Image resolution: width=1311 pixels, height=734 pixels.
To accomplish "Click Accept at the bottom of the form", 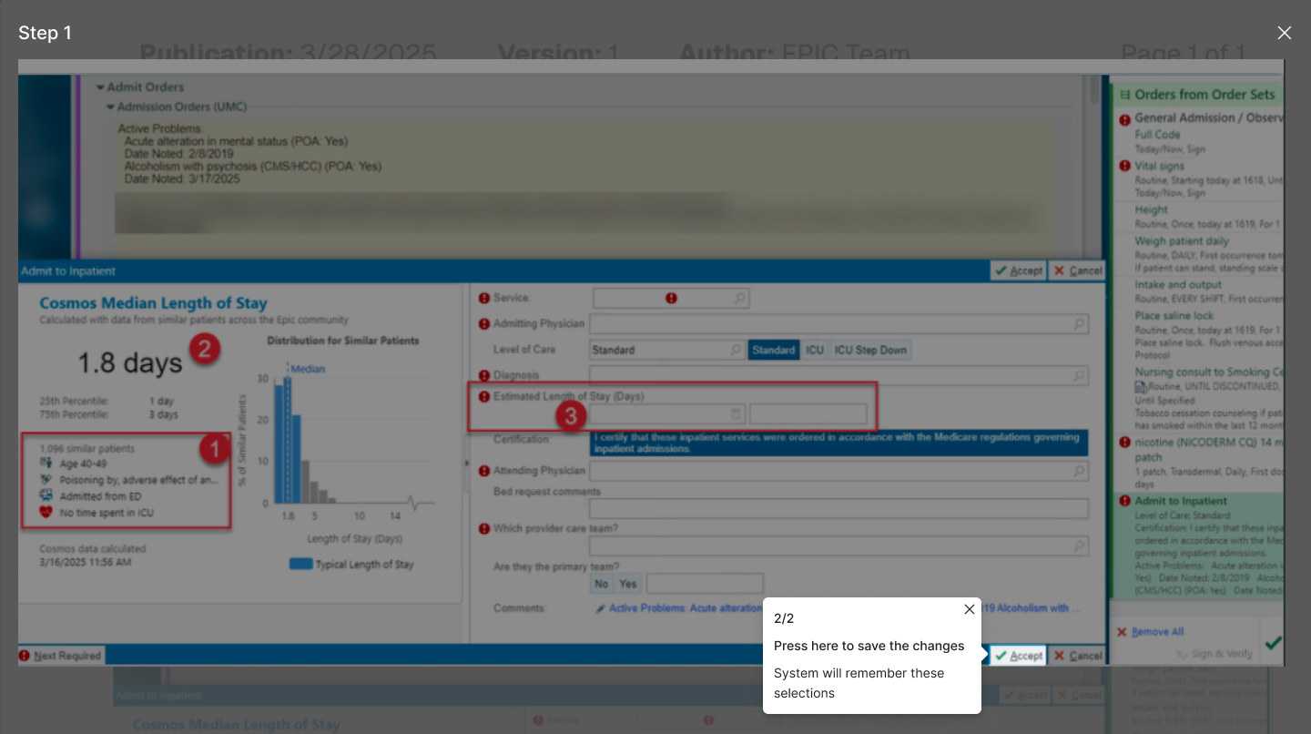I will tap(1018, 656).
